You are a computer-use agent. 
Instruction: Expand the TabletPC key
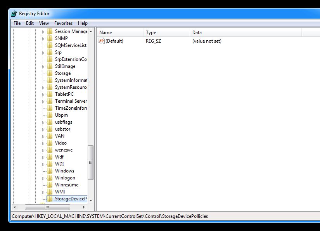(x=43, y=95)
